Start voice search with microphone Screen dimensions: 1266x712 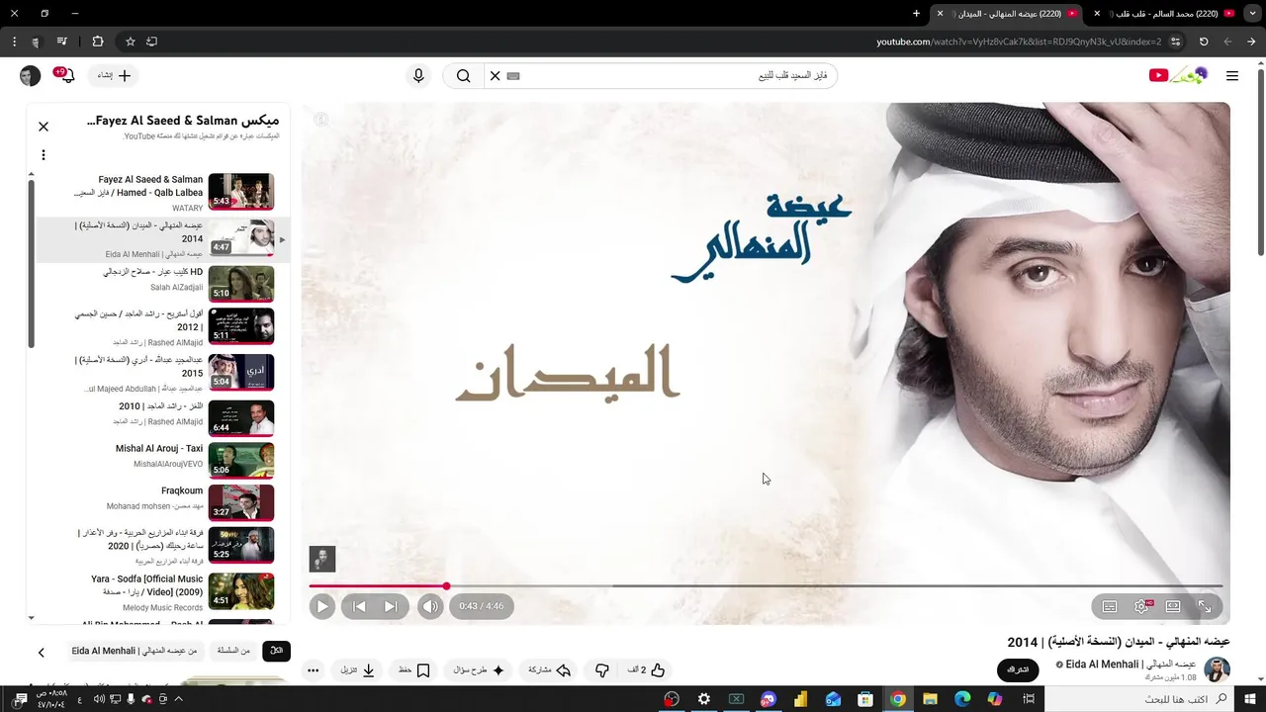pyautogui.click(x=418, y=75)
